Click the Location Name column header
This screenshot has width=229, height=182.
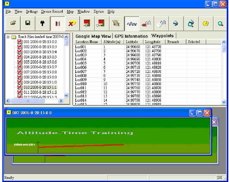[x=87, y=42]
